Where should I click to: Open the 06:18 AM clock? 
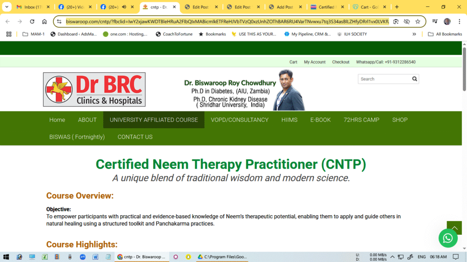438,257
